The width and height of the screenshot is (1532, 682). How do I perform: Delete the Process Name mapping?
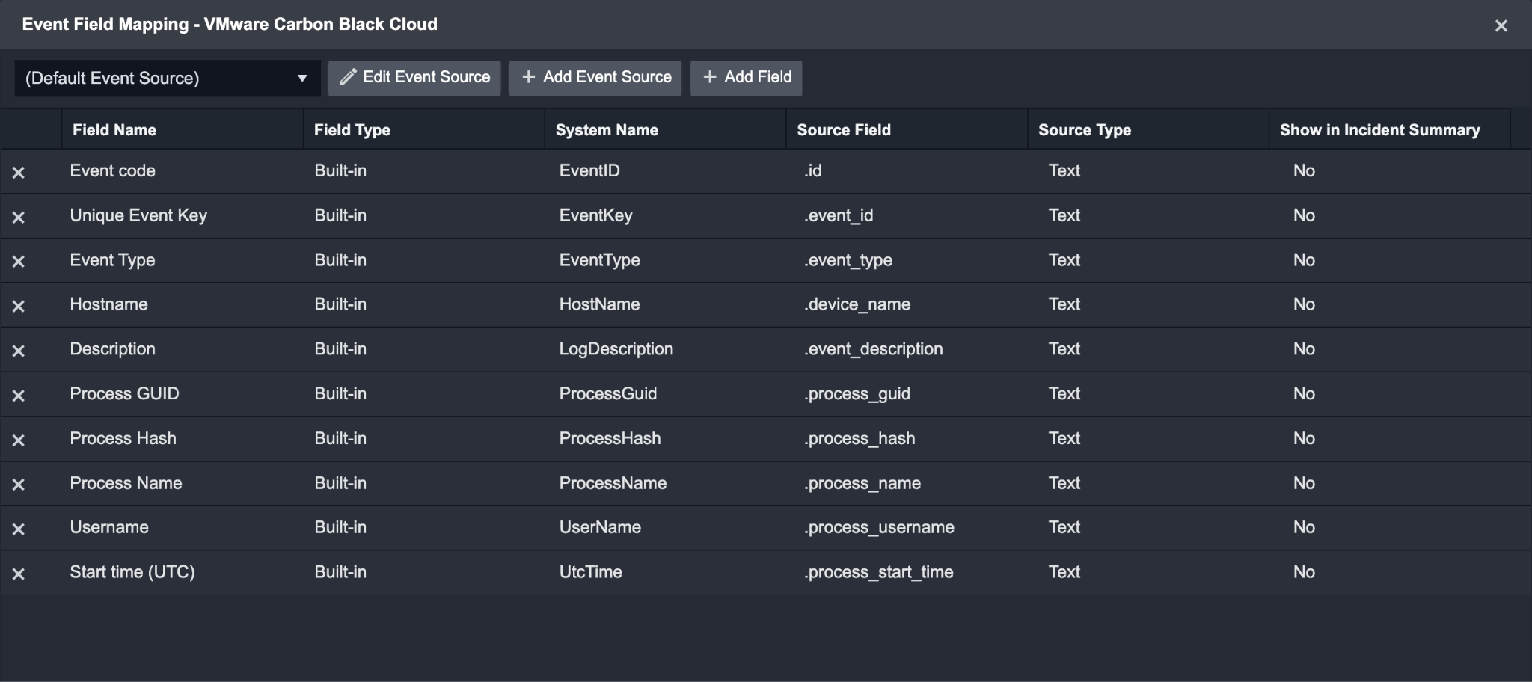(x=19, y=485)
